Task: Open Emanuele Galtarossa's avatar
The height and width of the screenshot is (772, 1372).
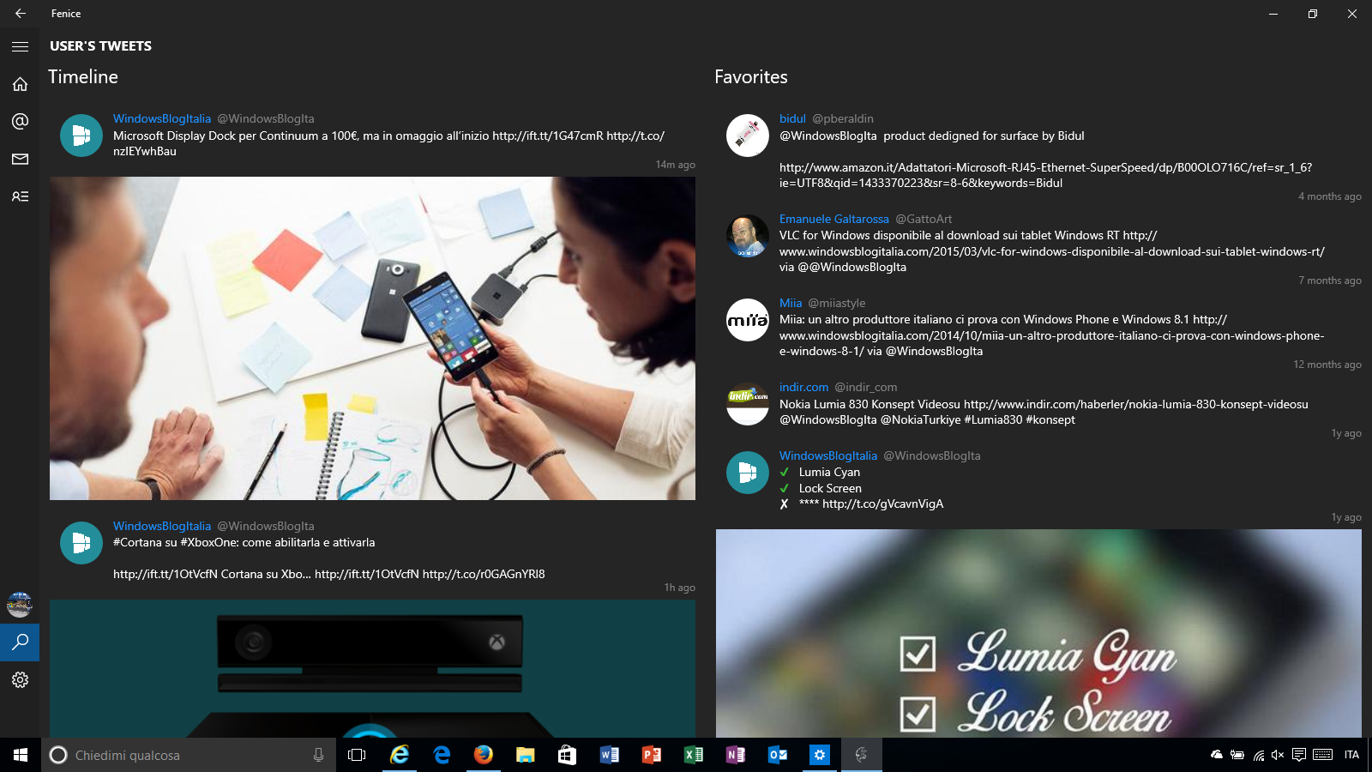Action: (748, 236)
